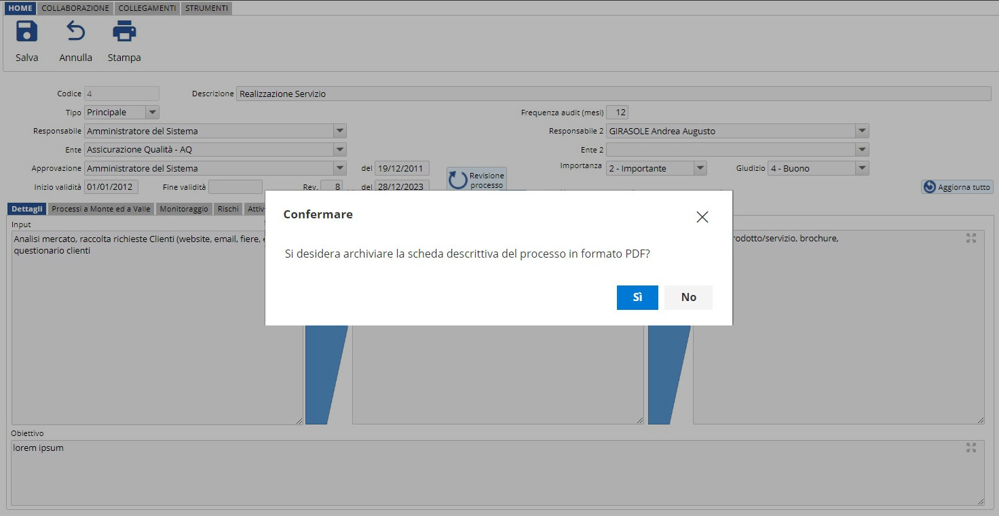999x516 pixels.
Task: Confirm PDF archiving with Sì button
Action: 637,297
